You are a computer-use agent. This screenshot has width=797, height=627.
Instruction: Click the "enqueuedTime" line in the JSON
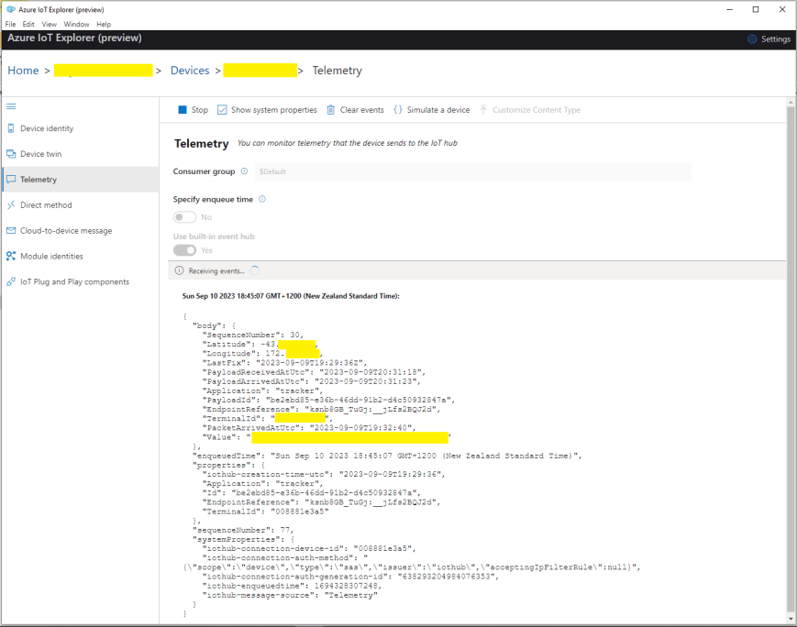click(387, 456)
